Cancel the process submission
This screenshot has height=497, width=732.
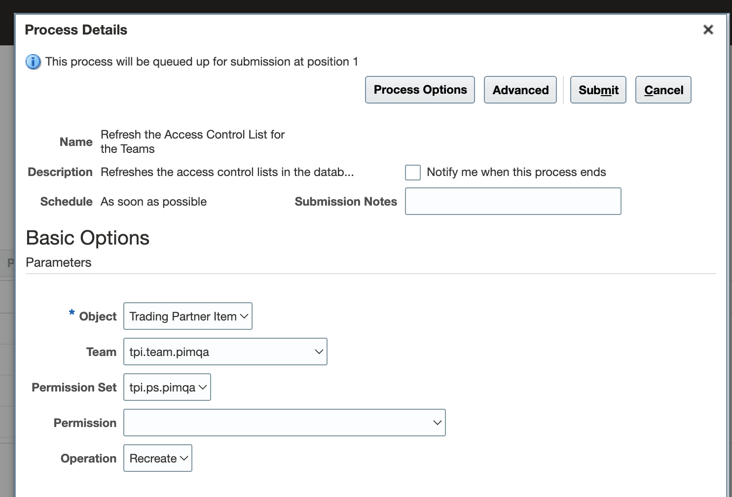pyautogui.click(x=663, y=90)
